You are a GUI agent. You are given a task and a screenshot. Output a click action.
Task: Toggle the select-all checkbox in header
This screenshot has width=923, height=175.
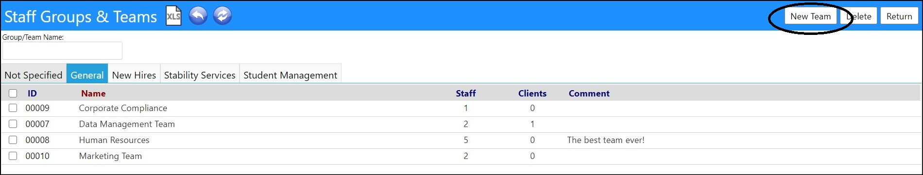[13, 94]
